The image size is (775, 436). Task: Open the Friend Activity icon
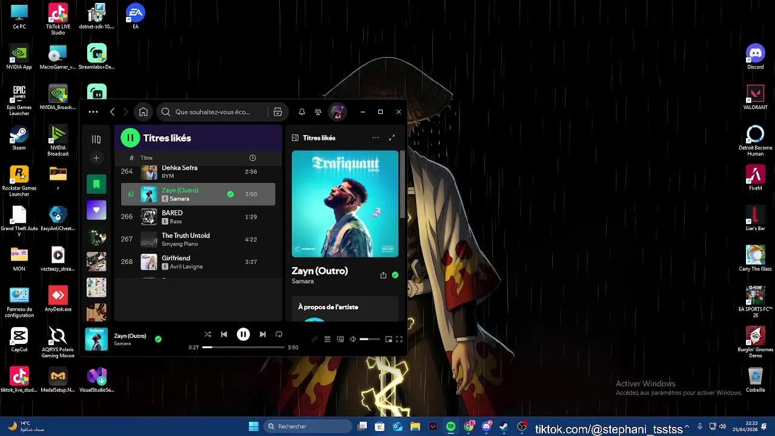pos(318,112)
